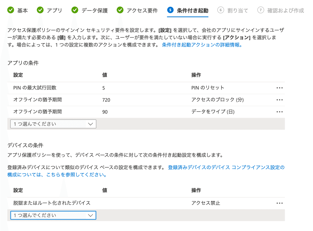The height and width of the screenshot is (231, 313).
Task: Click chevron arrow of デバイスの条件 dropdown
Action: pos(91,215)
